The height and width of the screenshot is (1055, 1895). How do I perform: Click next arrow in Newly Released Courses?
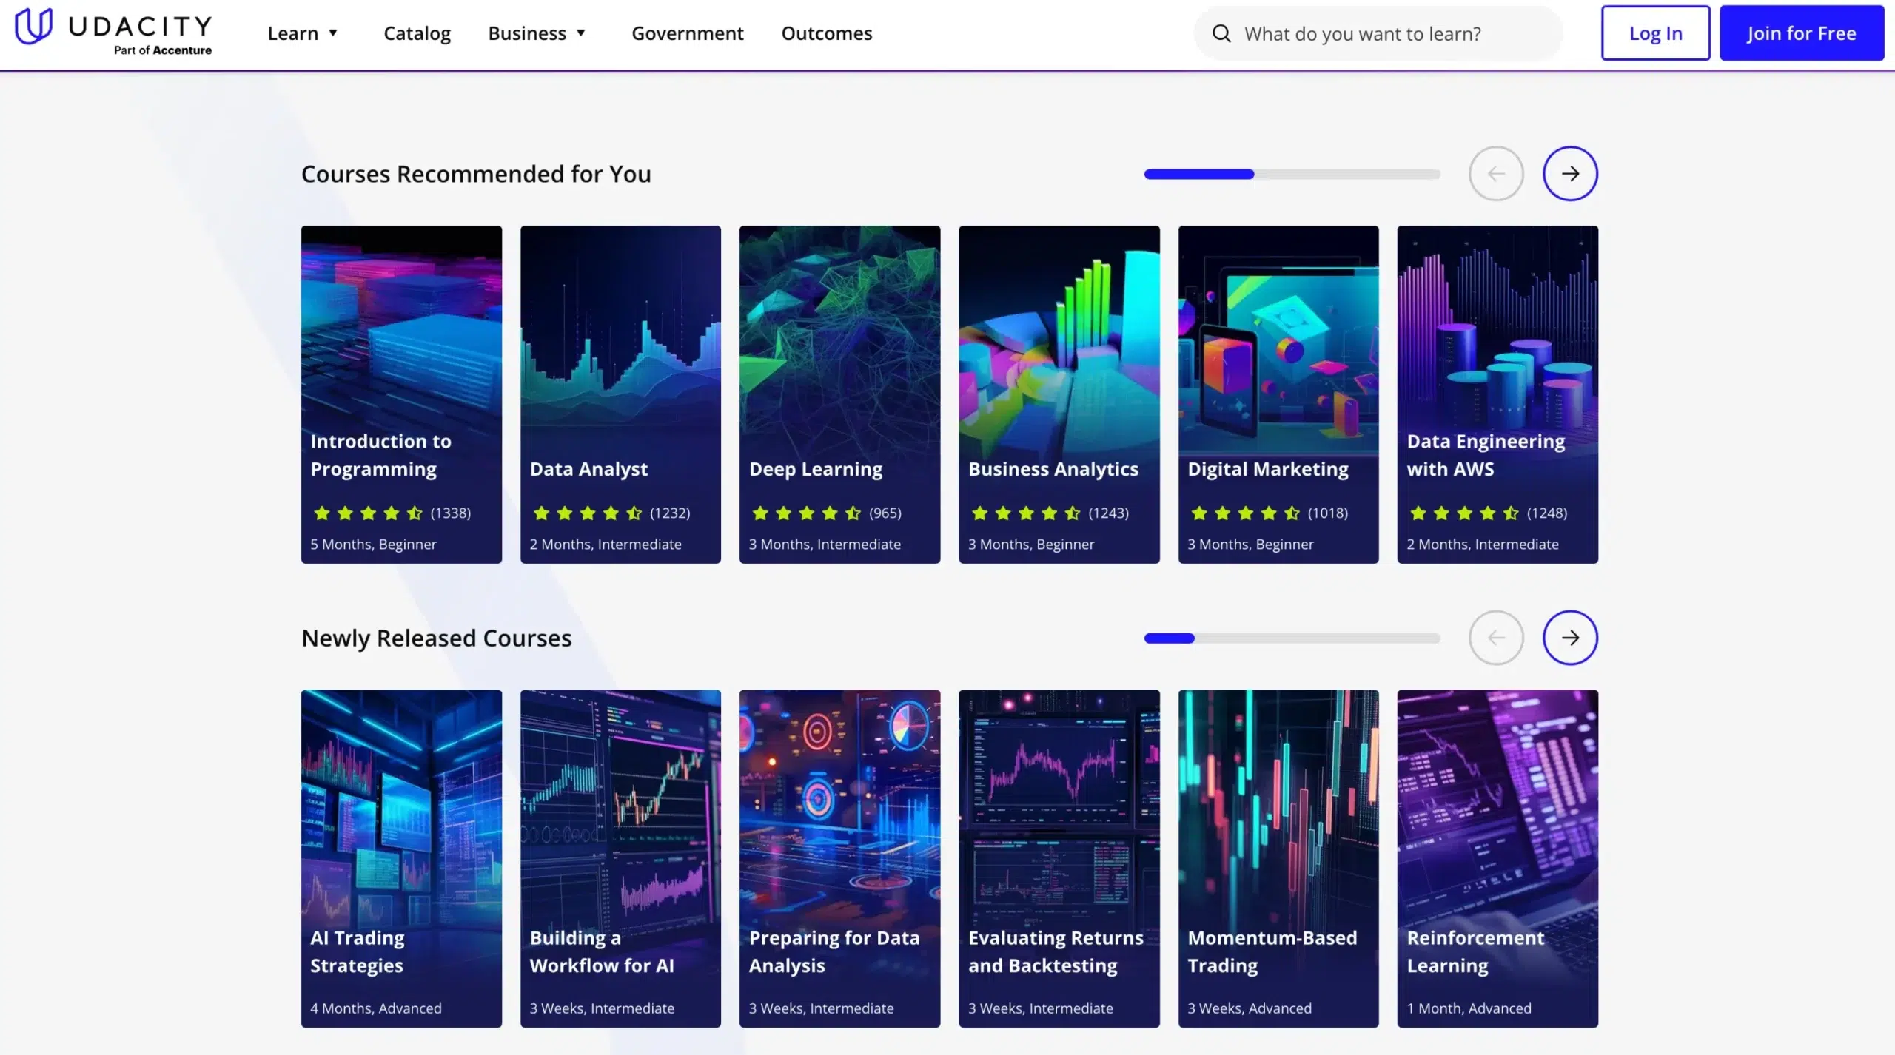pyautogui.click(x=1570, y=638)
